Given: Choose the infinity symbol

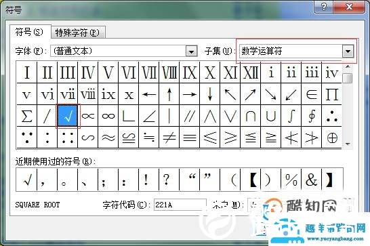Looking at the screenshot, I should coord(108,116).
